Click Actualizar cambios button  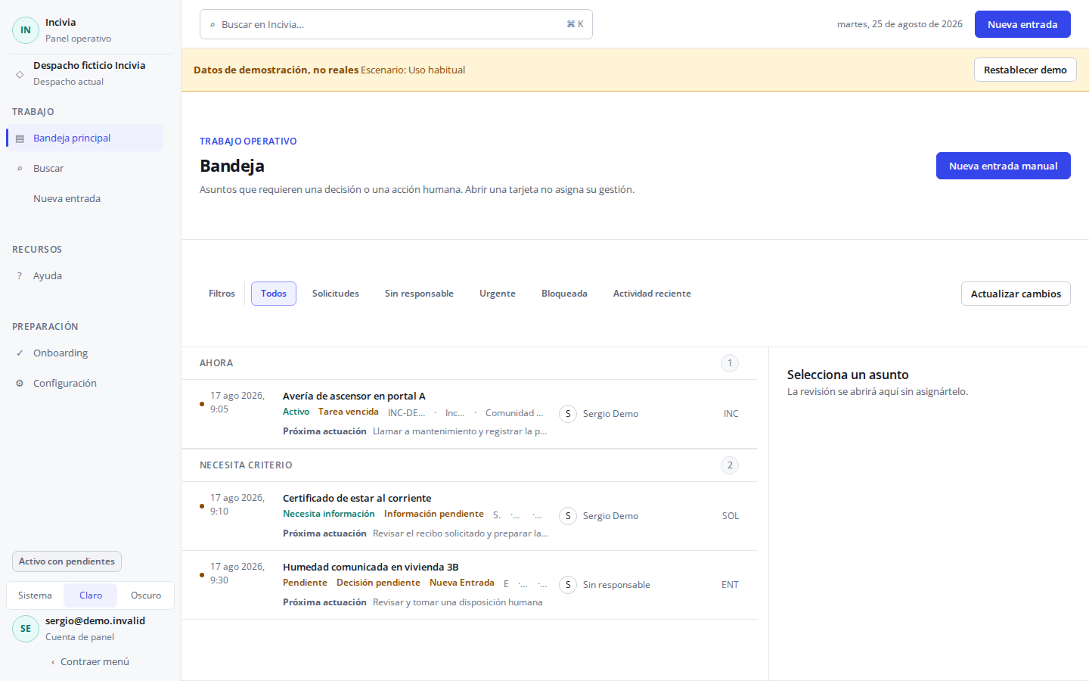coord(1016,294)
